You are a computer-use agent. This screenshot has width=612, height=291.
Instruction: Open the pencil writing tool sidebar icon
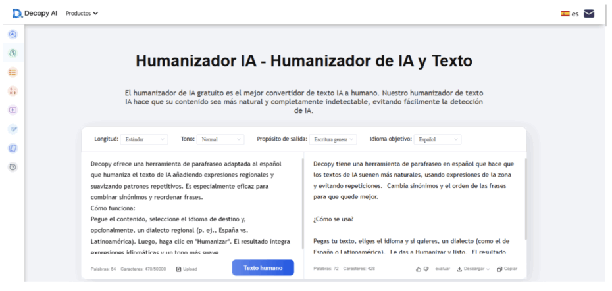click(x=13, y=129)
